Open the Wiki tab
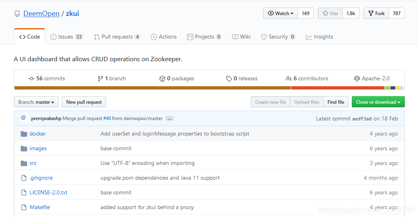This screenshot has width=418, height=217. point(241,37)
